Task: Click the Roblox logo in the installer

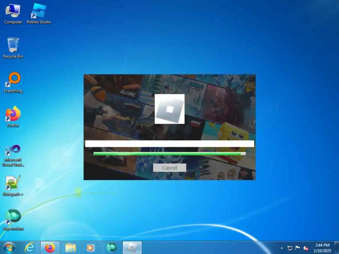Action: [169, 109]
